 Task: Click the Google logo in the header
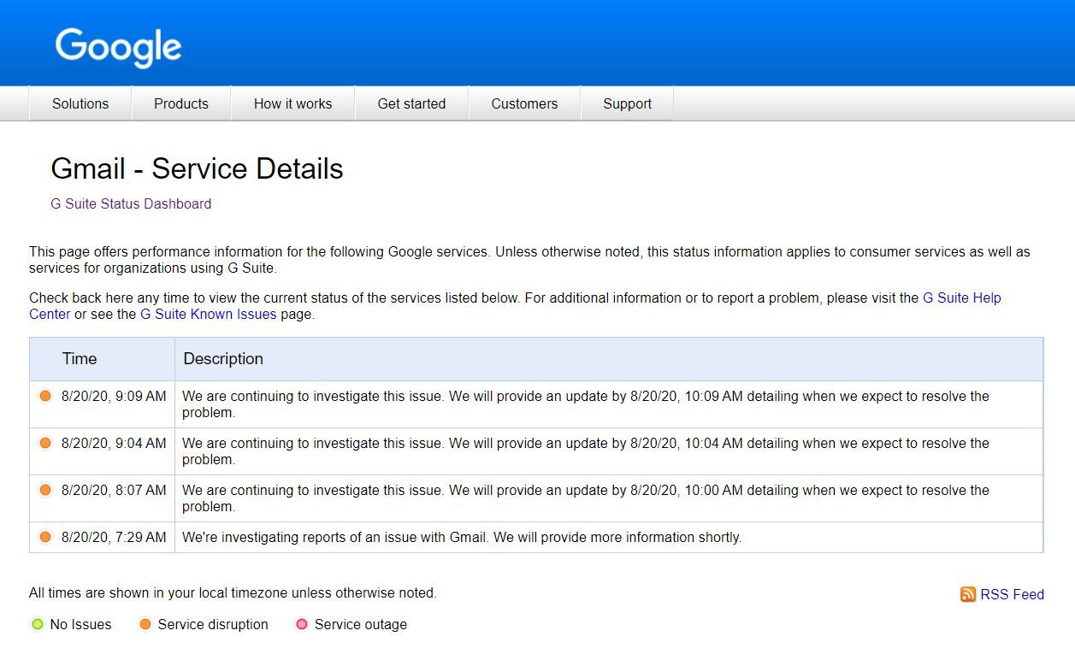[x=117, y=48]
